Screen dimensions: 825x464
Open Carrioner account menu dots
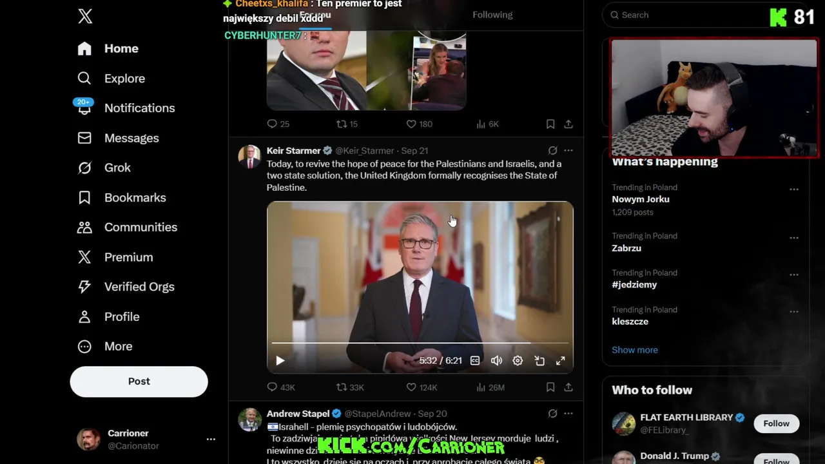click(x=211, y=439)
